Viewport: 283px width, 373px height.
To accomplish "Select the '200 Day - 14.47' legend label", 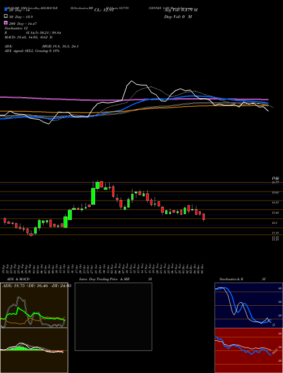I will [23, 24].
